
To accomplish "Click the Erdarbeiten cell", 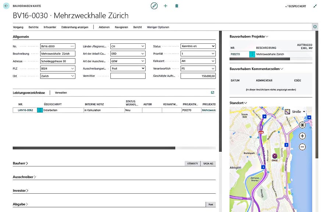I will [x=63, y=110].
